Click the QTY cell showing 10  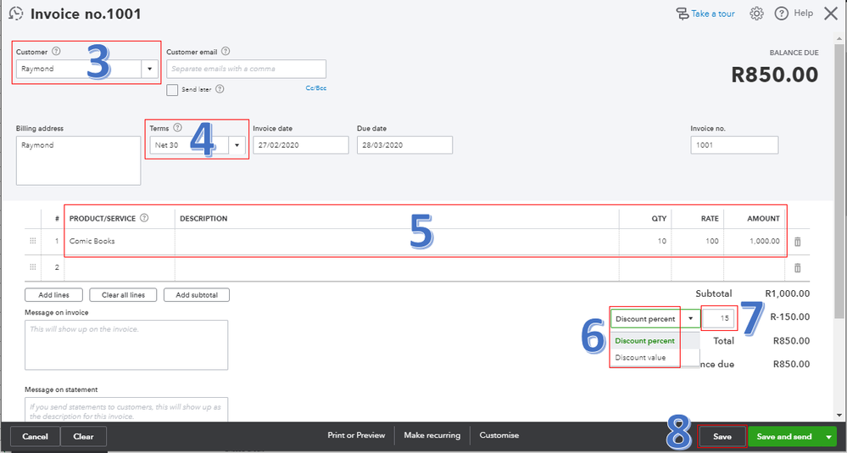[644, 241]
